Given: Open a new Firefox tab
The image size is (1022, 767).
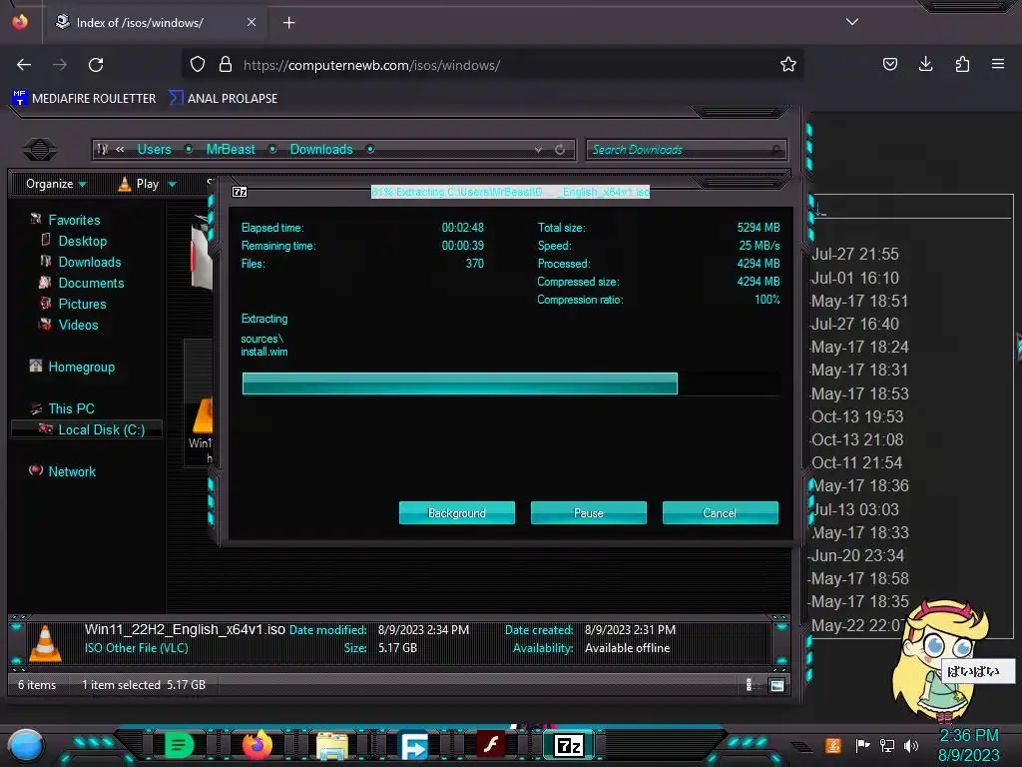Looking at the screenshot, I should click(x=288, y=23).
